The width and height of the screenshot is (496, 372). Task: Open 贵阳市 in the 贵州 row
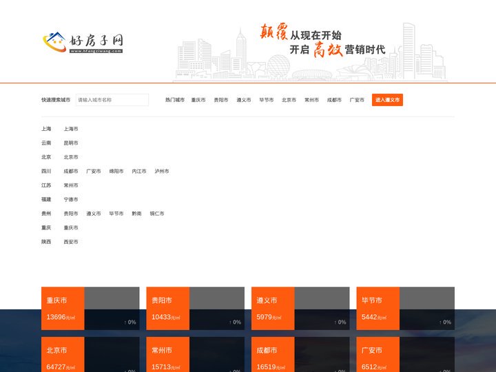(x=71, y=214)
